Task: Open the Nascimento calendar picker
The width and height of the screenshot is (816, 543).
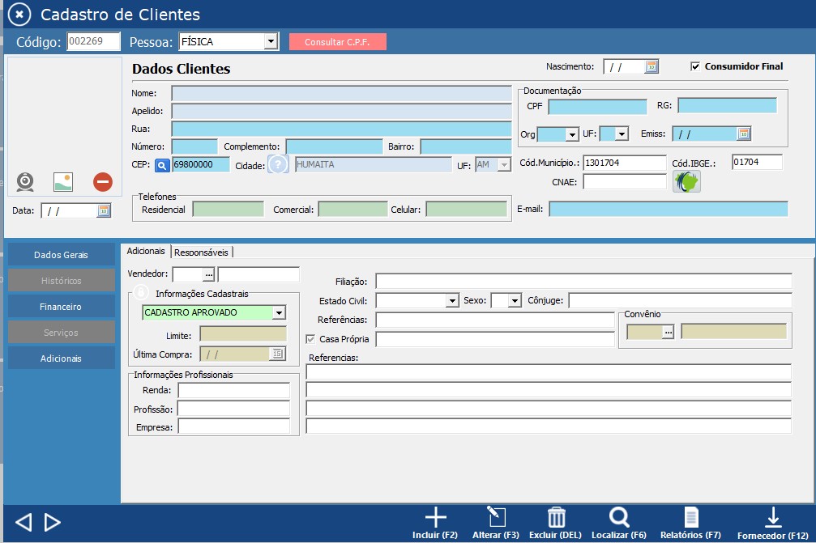Action: (x=652, y=67)
